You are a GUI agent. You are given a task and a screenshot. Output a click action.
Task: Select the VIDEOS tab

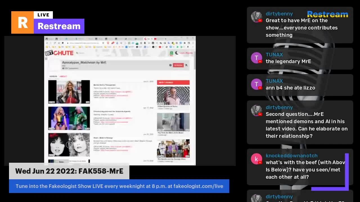[53, 76]
